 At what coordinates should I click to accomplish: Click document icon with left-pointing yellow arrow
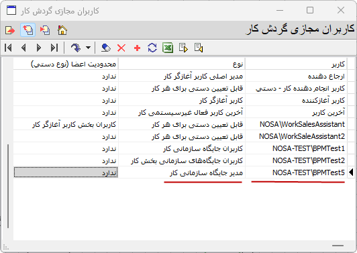coord(199,48)
